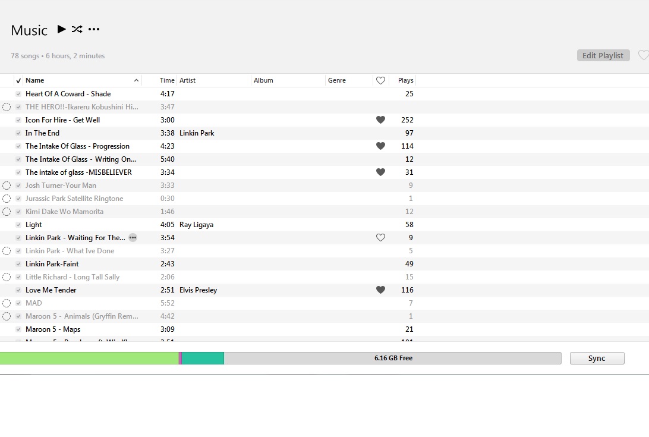
Task: Select the song Heart Of A Coward - Shade
Action: click(68, 93)
